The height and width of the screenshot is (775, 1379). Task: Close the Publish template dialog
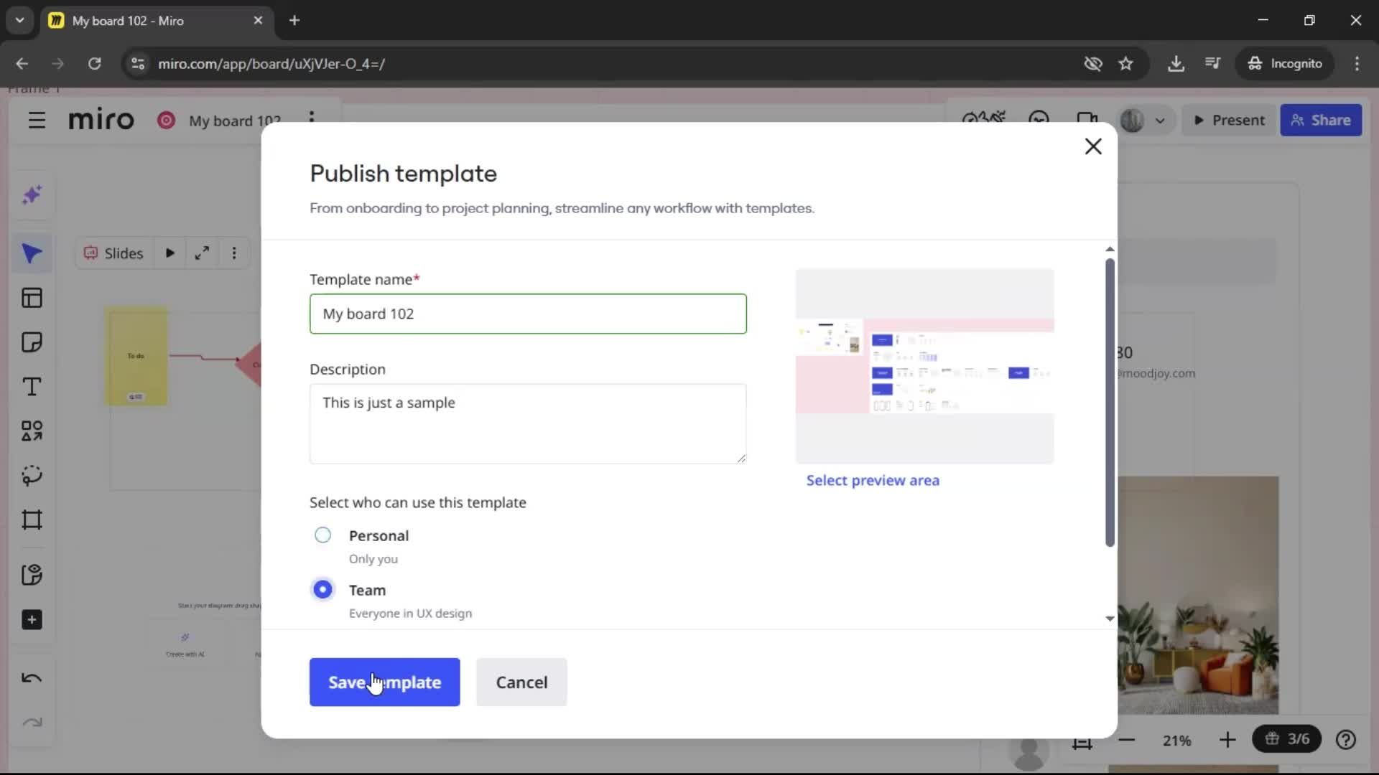coord(1093,146)
